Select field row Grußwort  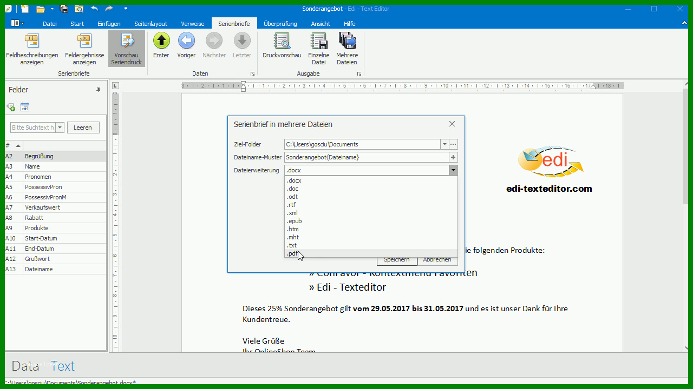[x=56, y=259]
